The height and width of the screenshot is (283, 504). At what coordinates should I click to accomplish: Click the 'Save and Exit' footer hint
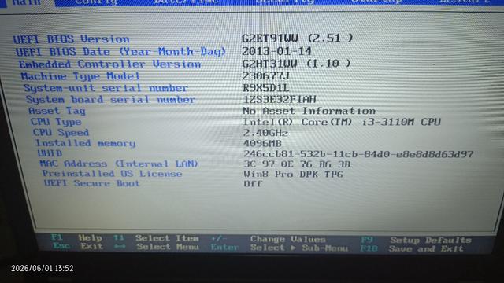tap(426, 248)
